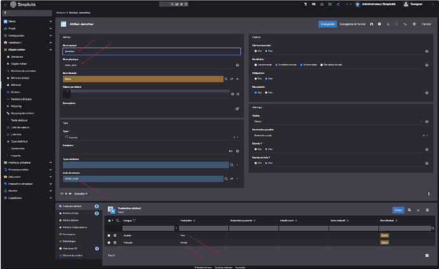Open Objets métier item in the sidebar
The height and width of the screenshot is (269, 439).
coord(18,64)
